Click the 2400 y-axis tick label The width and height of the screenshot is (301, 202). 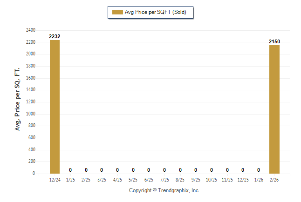coord(30,30)
